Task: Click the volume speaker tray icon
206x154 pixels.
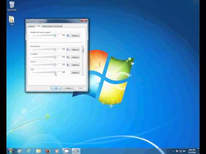Action: point(184,151)
